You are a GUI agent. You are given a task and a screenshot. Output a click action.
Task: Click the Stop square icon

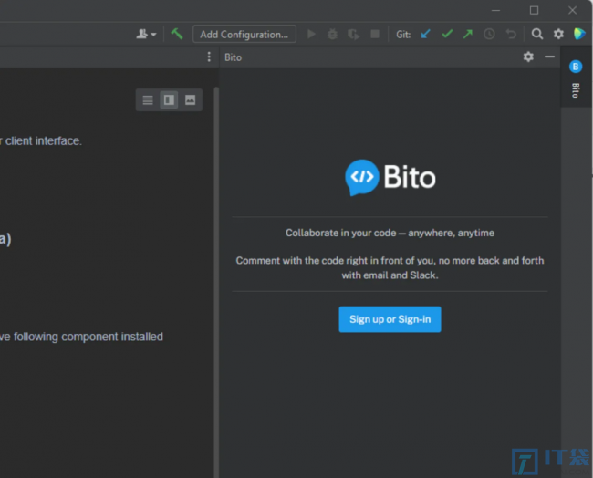click(x=375, y=34)
